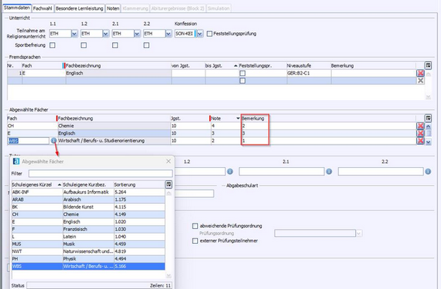Click the 2.1 tutor input field

point(281,172)
